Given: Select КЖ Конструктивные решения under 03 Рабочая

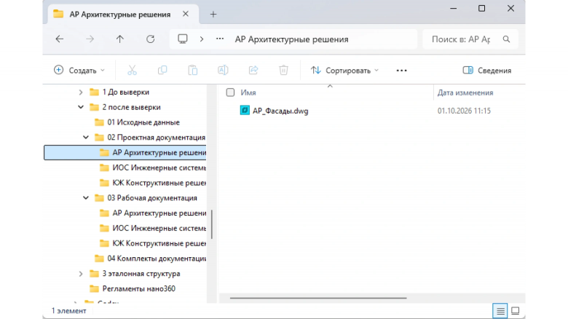Looking at the screenshot, I should click(x=159, y=243).
